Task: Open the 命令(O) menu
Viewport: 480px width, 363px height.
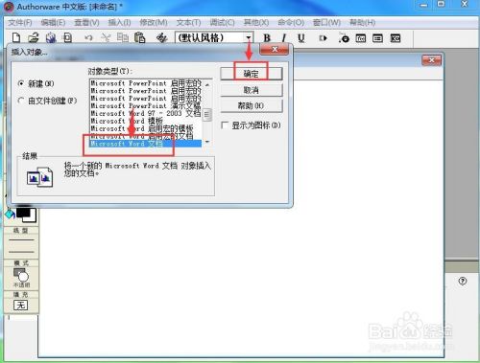Action: 291,23
